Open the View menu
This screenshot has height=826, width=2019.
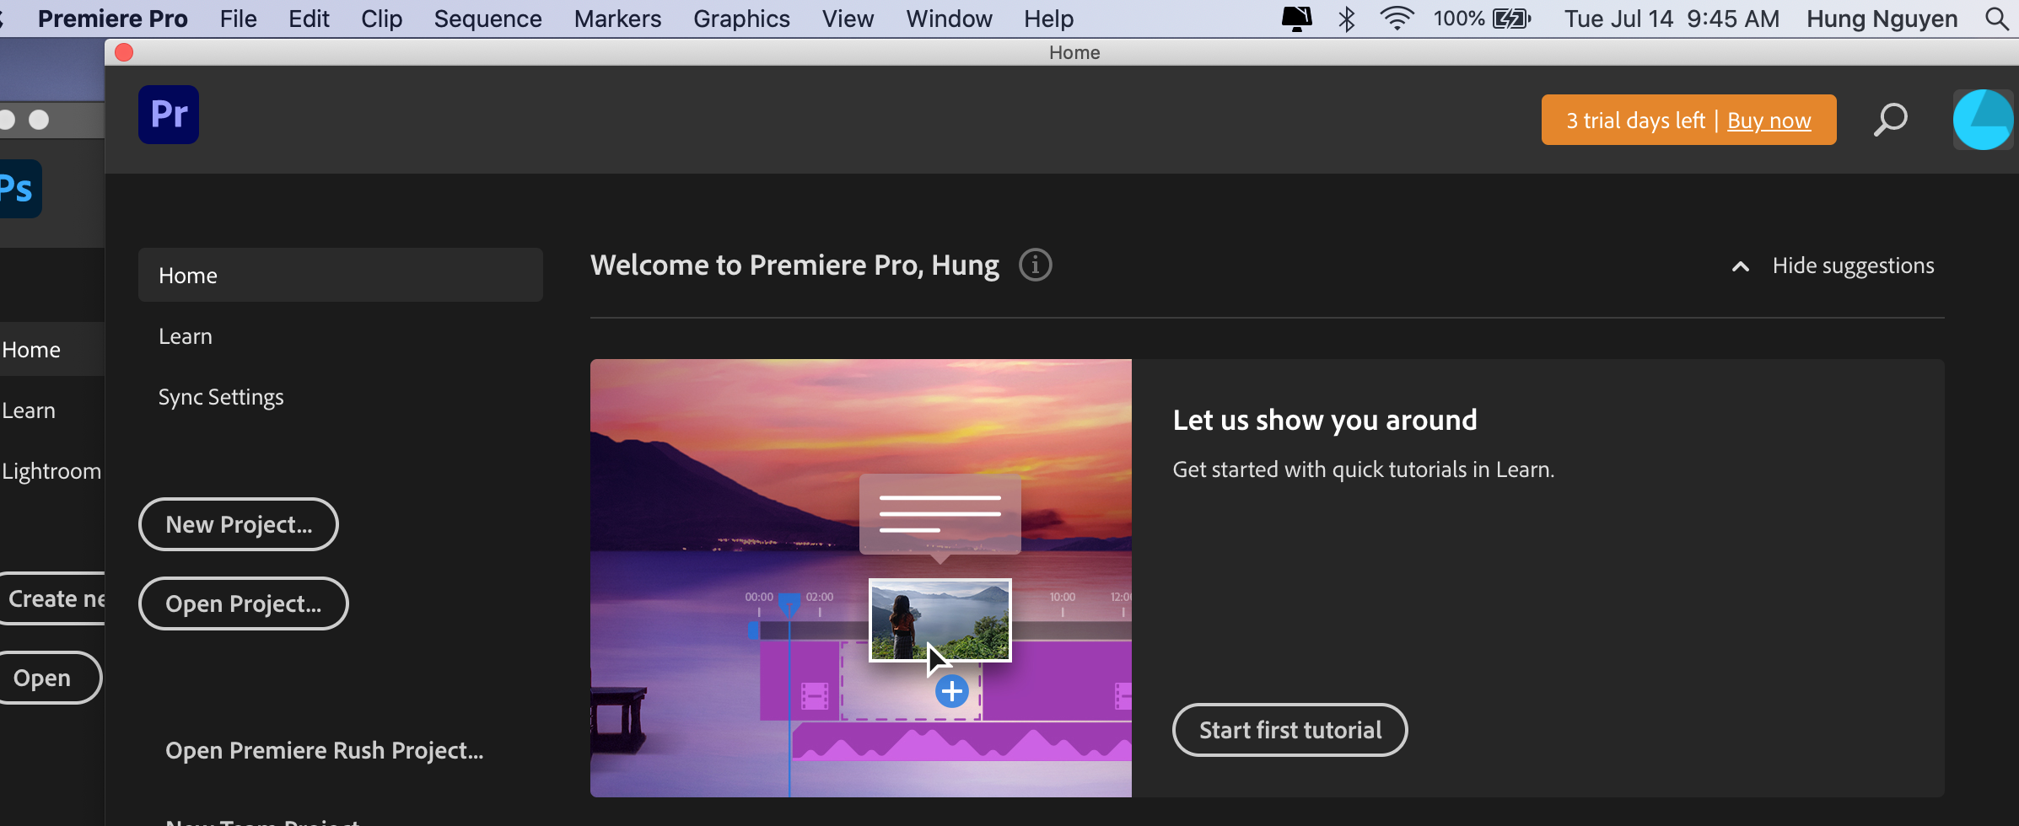848,19
